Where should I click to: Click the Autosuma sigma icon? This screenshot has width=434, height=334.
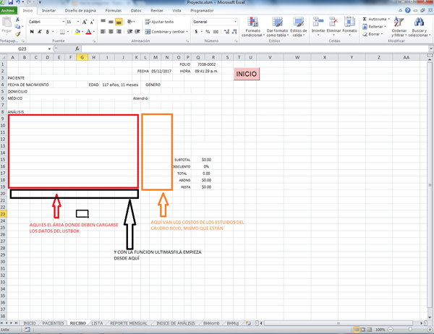pyautogui.click(x=364, y=19)
